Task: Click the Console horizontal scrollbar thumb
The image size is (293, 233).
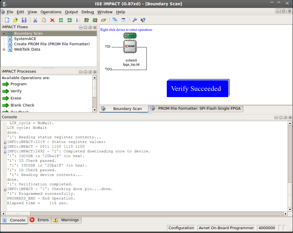Action: (x=18, y=214)
